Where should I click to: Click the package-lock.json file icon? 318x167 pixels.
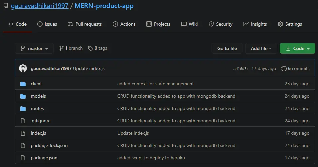23,146
